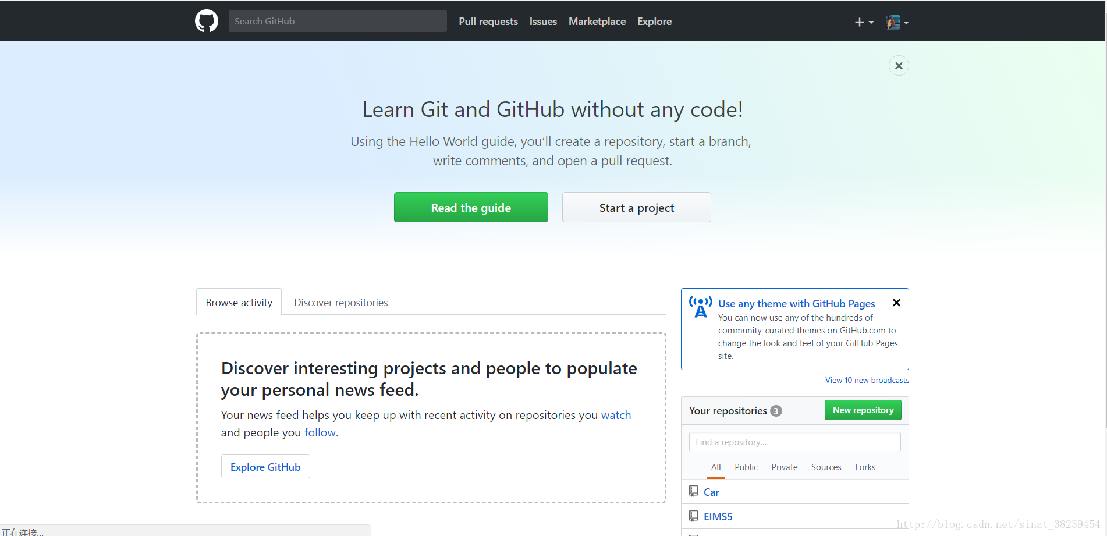Create a New repository
Viewport: 1107px width, 536px height.
coord(863,410)
